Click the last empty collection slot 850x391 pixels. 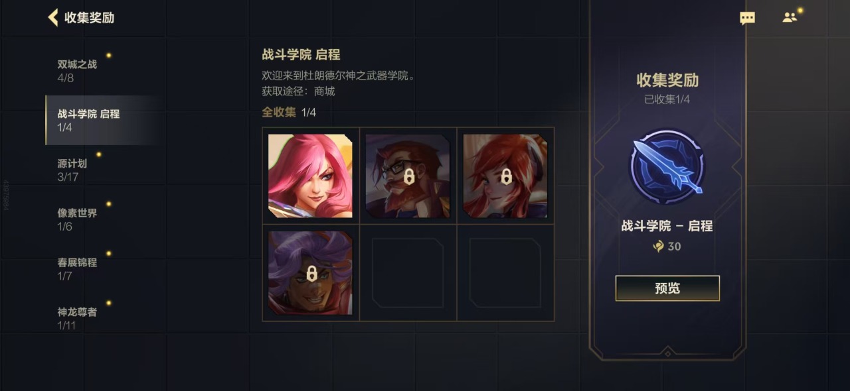coord(505,273)
